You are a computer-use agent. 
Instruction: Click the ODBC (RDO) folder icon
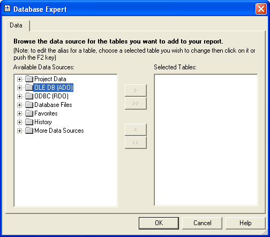pyautogui.click(x=29, y=96)
